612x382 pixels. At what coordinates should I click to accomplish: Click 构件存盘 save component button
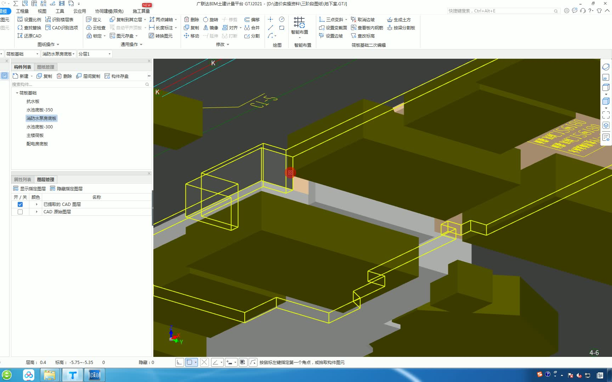[117, 76]
